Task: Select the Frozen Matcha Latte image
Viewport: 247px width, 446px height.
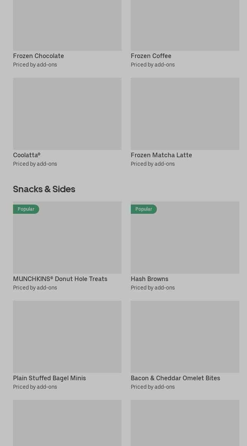Action: point(185,114)
